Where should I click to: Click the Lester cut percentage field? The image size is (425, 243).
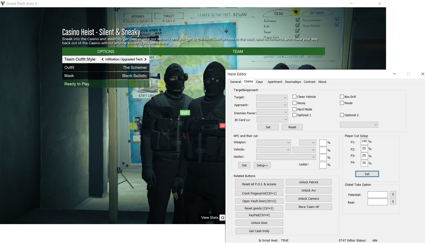(323, 165)
